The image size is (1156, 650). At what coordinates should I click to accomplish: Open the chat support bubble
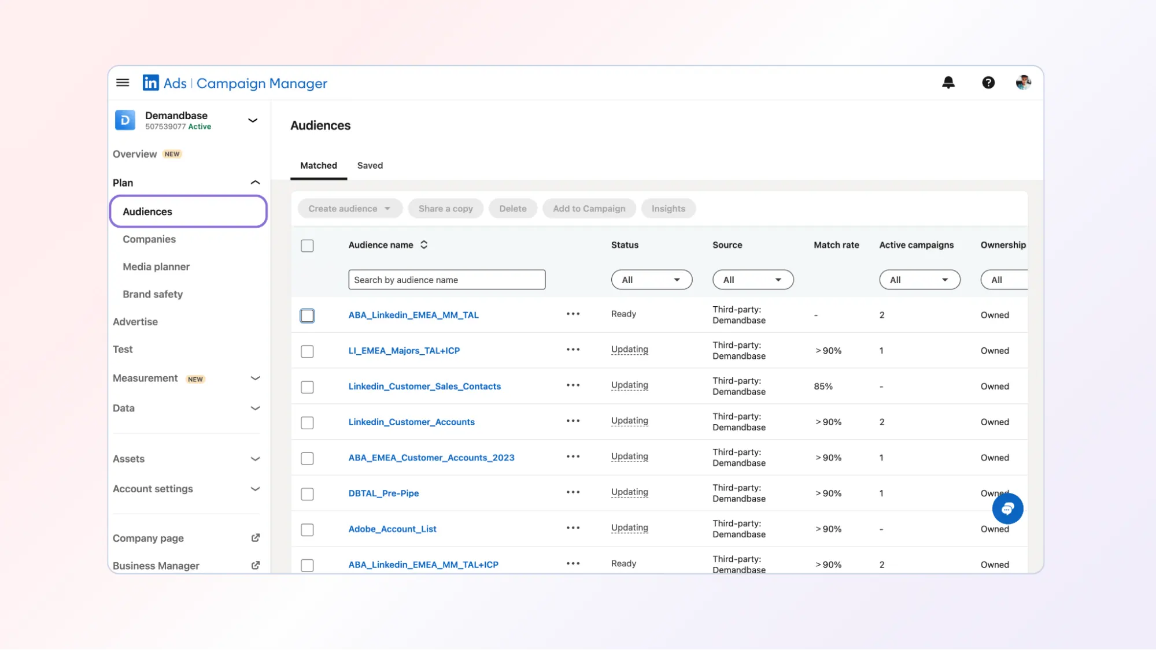[x=1007, y=508]
